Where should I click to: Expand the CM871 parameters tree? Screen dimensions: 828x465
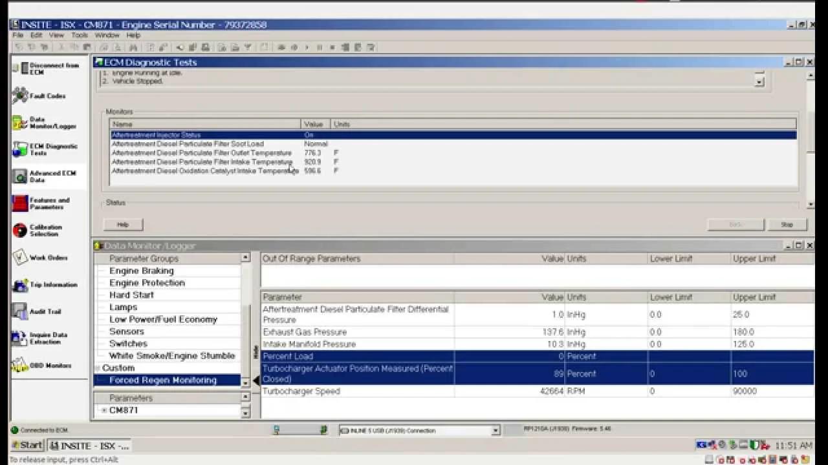(103, 409)
